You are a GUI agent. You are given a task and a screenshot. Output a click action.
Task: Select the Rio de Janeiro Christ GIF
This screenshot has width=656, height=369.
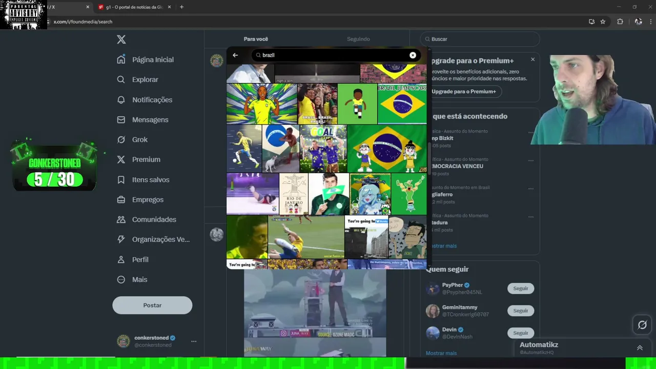tap(294, 194)
